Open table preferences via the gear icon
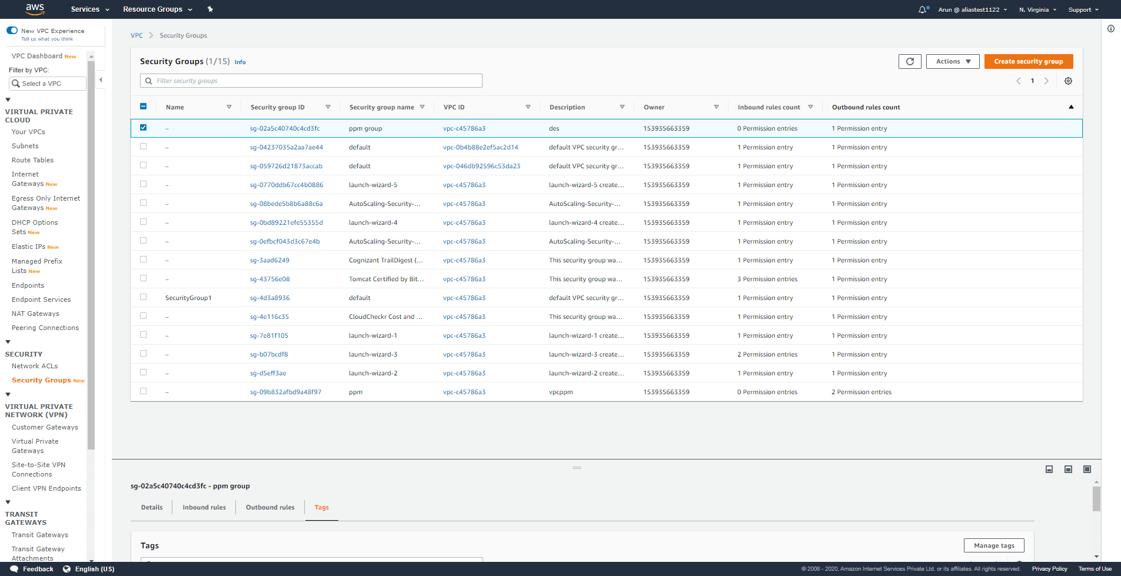1121x576 pixels. coord(1068,81)
